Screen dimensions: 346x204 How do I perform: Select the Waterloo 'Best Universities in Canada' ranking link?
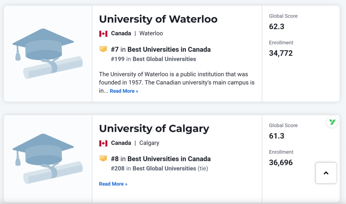(x=169, y=49)
